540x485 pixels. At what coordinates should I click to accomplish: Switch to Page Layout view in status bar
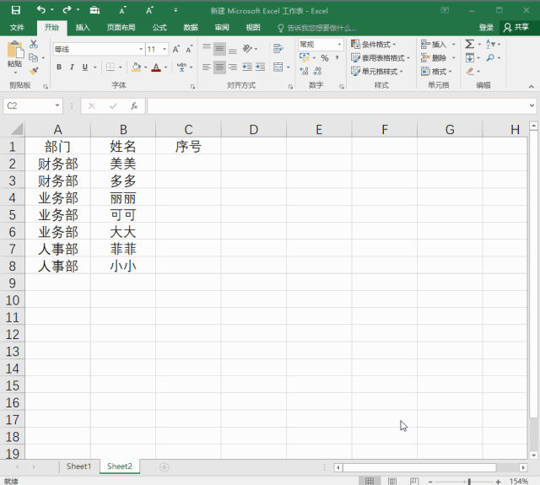pyautogui.click(x=391, y=481)
